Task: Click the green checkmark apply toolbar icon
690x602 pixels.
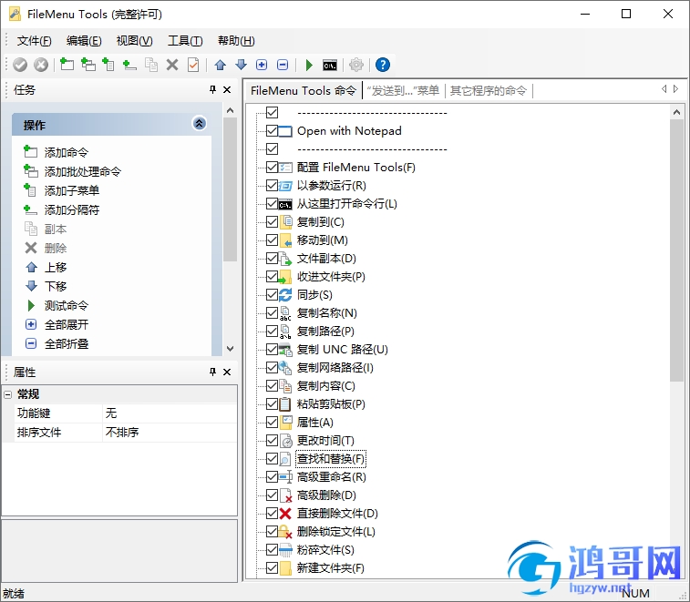Action: (x=20, y=65)
